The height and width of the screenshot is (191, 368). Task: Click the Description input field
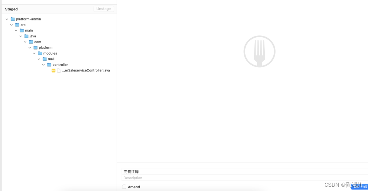click(245, 178)
